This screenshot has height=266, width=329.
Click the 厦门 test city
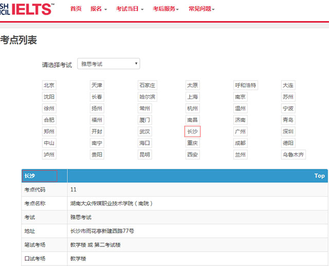point(145,120)
